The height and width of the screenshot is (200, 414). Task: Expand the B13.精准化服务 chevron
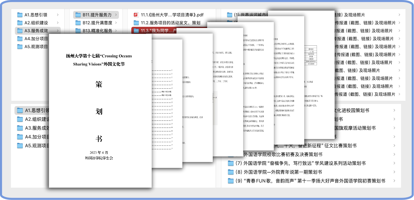pos(116,31)
